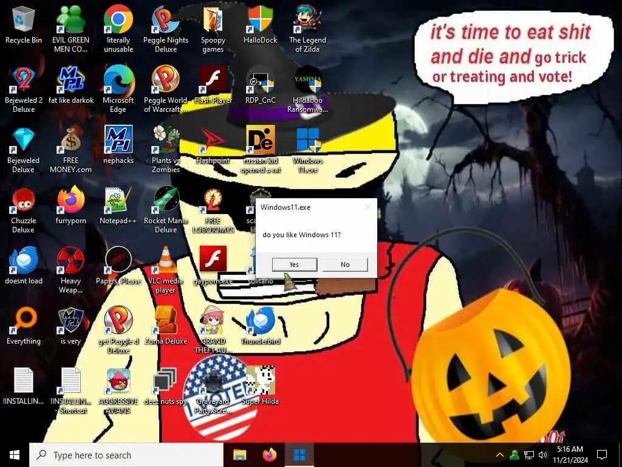Select the !INSTALLIN... text file
Screen dimensions: 622x467
[24, 386]
